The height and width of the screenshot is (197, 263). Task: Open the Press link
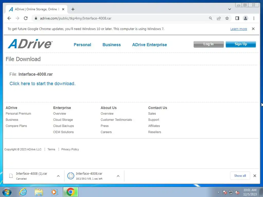105,126
